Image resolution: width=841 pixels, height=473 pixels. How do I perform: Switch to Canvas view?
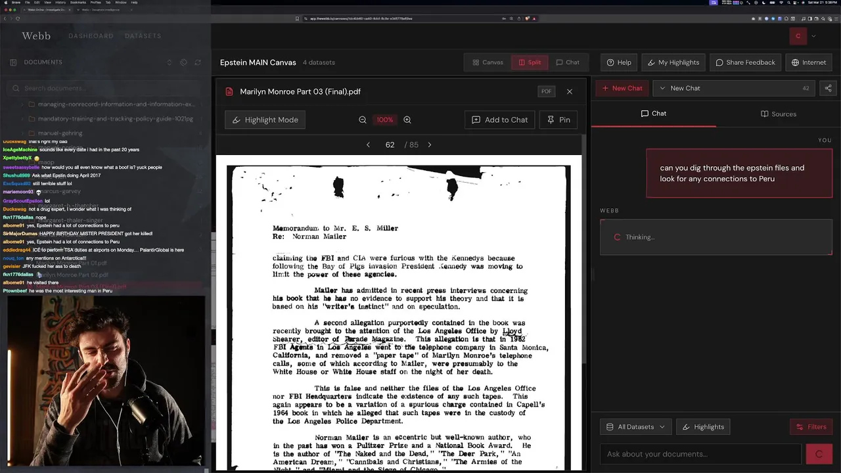click(x=488, y=62)
